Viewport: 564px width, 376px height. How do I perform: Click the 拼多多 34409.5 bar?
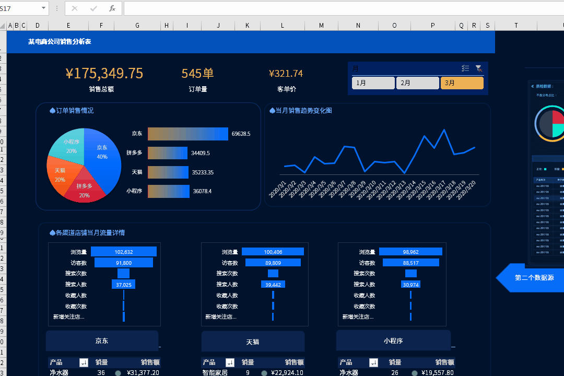pyautogui.click(x=168, y=153)
